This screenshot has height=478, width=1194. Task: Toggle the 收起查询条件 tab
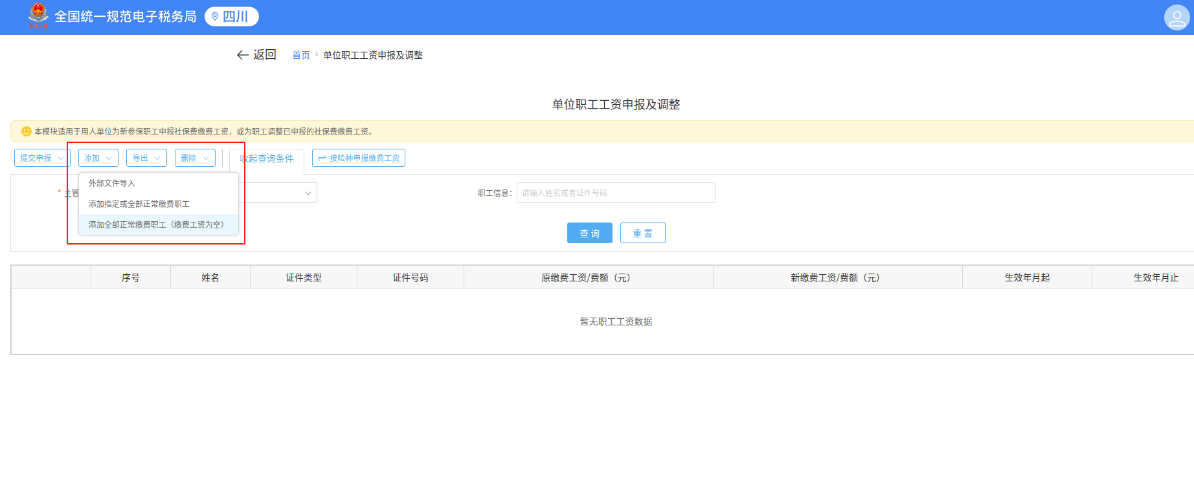click(x=267, y=158)
